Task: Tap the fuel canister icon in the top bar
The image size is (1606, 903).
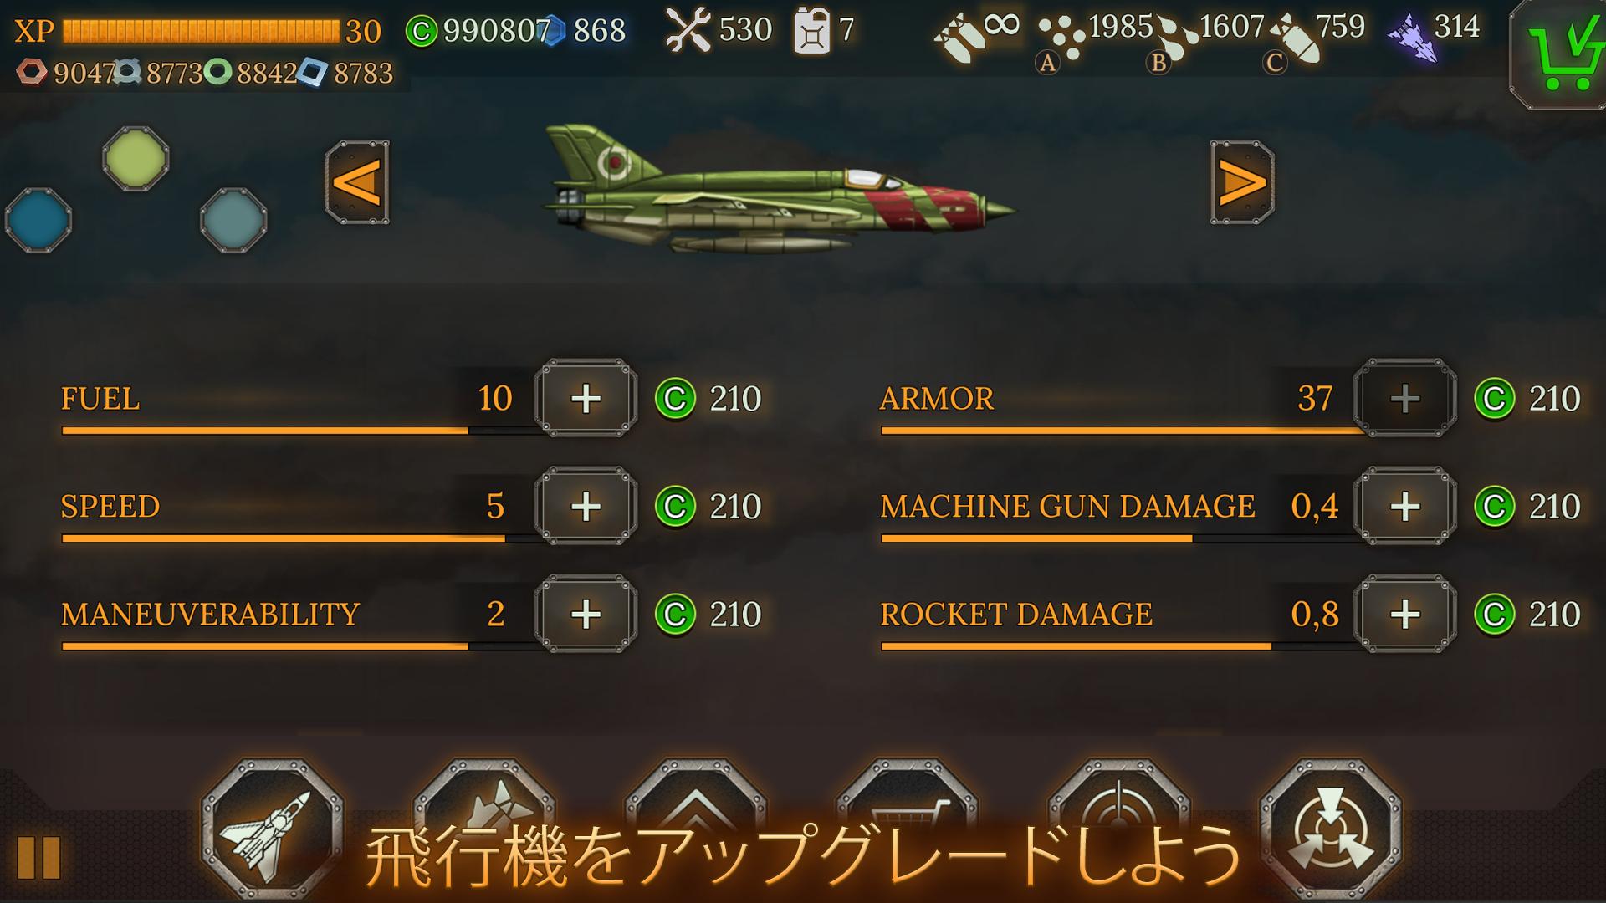Action: [x=811, y=30]
